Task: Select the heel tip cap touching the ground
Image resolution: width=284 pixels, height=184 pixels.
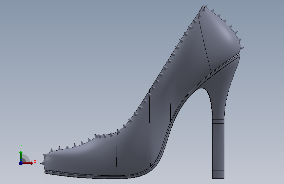Action: click(x=218, y=175)
